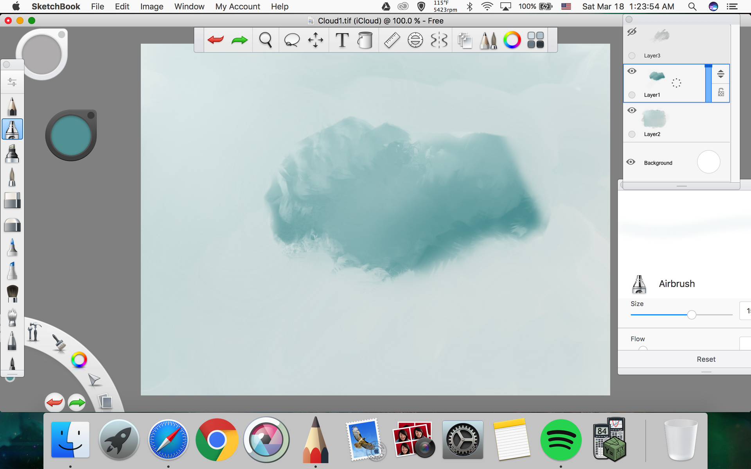Open System Preferences from the Dock
The image size is (751, 469).
coord(463,440)
